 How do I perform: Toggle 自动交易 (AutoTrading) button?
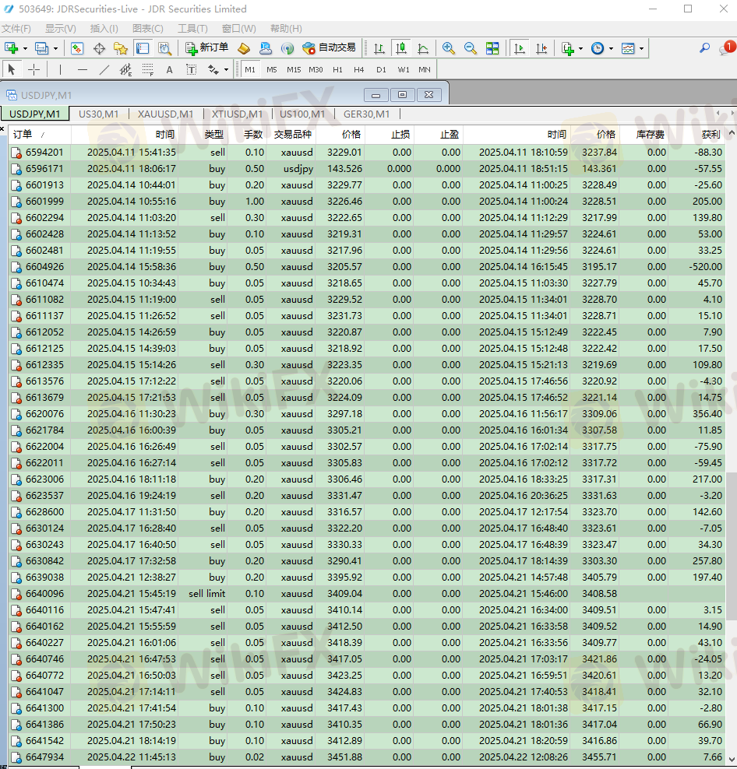pyautogui.click(x=329, y=48)
